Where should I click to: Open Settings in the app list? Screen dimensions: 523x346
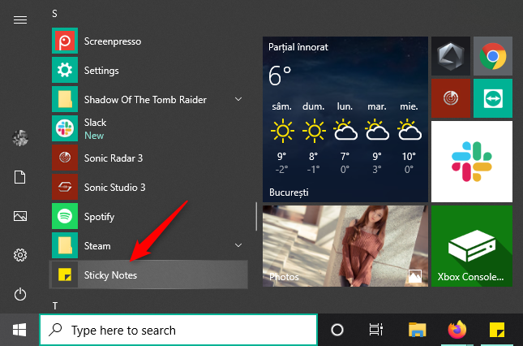(101, 71)
